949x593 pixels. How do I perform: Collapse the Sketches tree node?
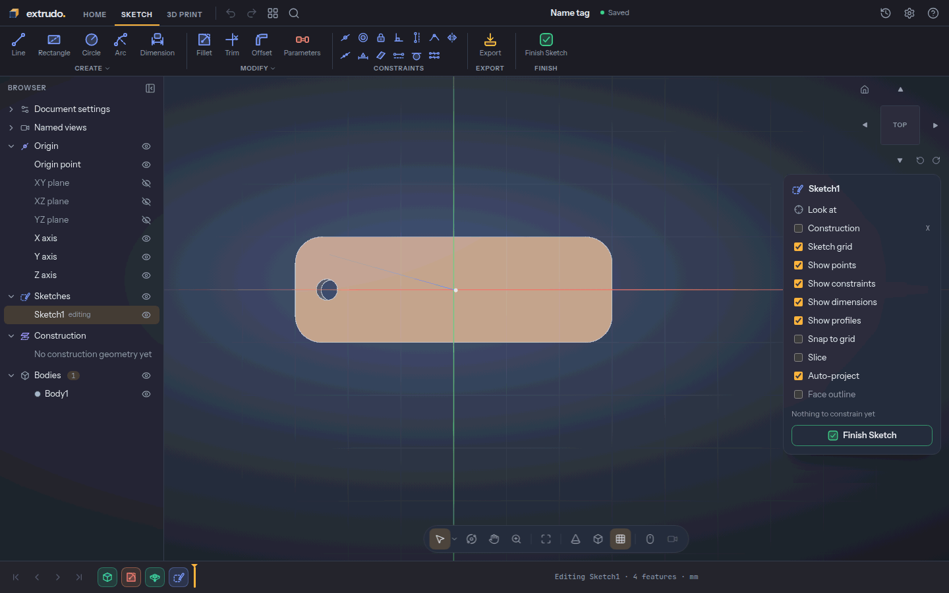(x=11, y=296)
